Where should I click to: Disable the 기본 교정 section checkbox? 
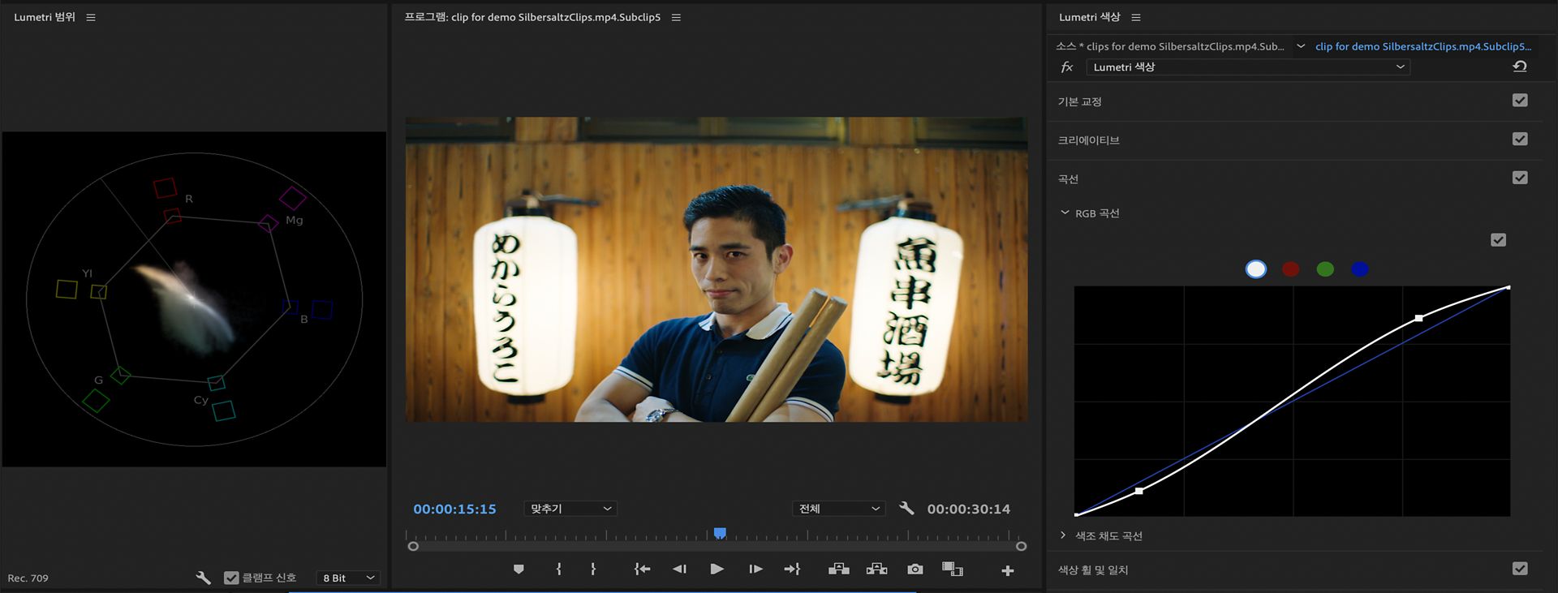[1520, 101]
